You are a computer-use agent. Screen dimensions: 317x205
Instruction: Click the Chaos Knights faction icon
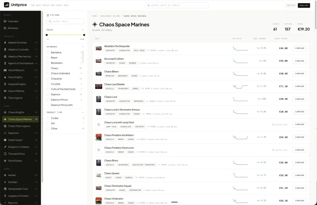[x=5, y=112]
